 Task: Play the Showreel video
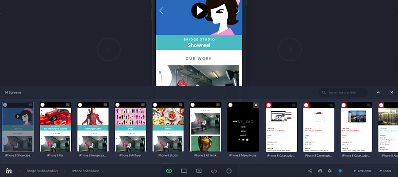(x=199, y=11)
